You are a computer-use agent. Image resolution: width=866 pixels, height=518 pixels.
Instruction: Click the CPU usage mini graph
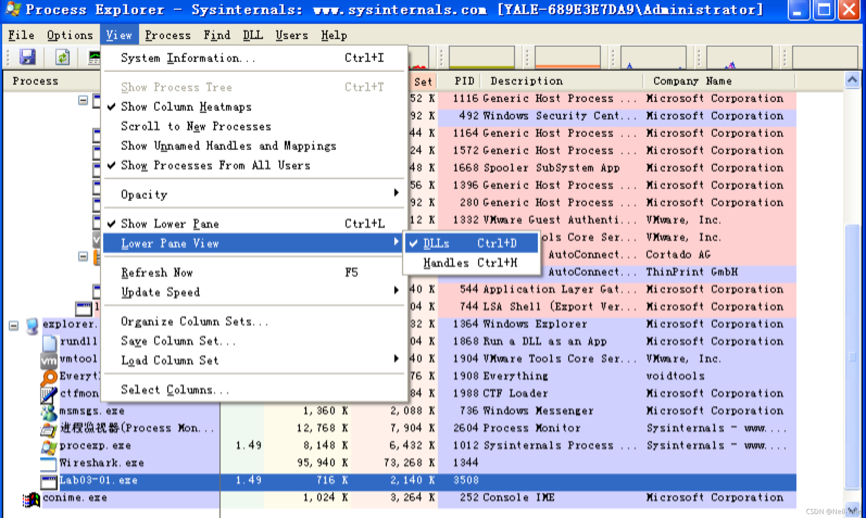click(x=419, y=57)
